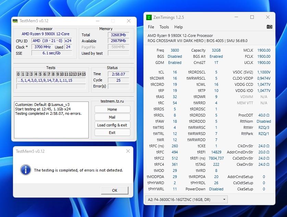
Task: Minimize the TestMem5 main window
Action: (98, 21)
